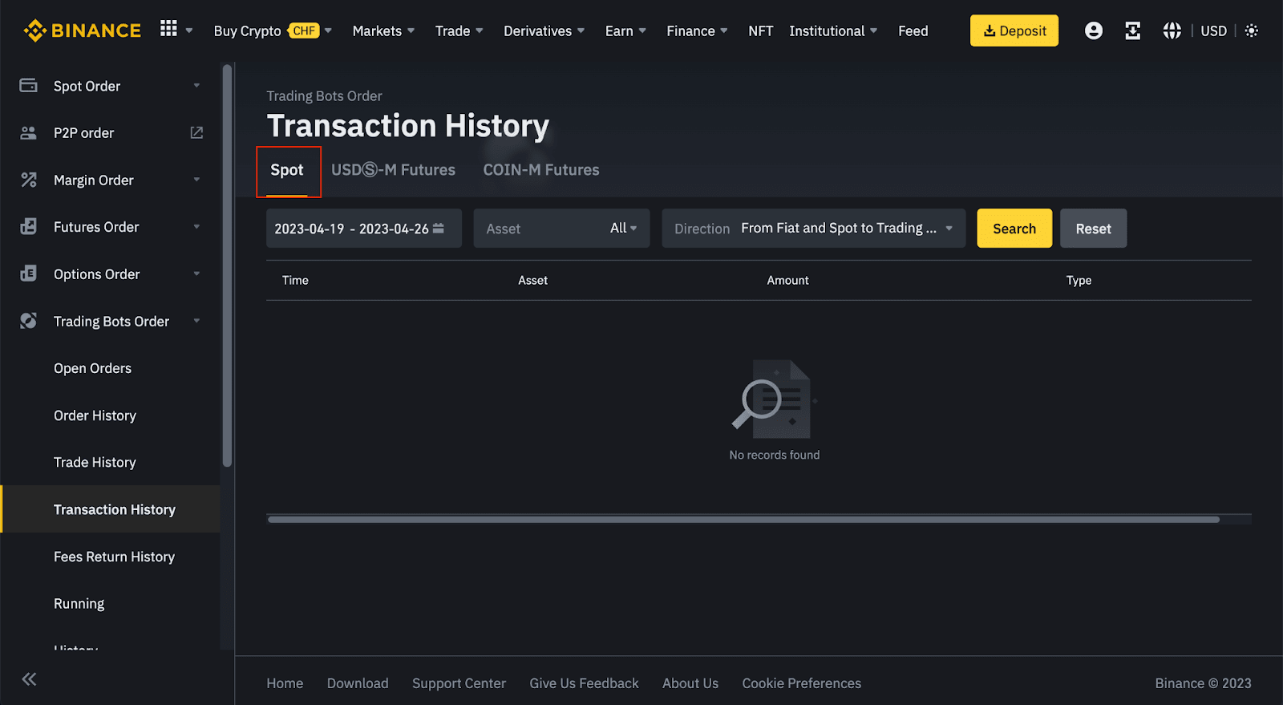Toggle the light theme sun icon
1283x705 pixels.
[1252, 30]
